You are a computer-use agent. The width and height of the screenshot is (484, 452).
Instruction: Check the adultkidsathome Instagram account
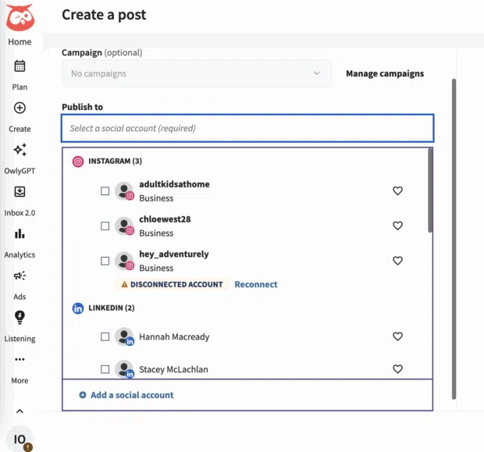[x=105, y=190]
